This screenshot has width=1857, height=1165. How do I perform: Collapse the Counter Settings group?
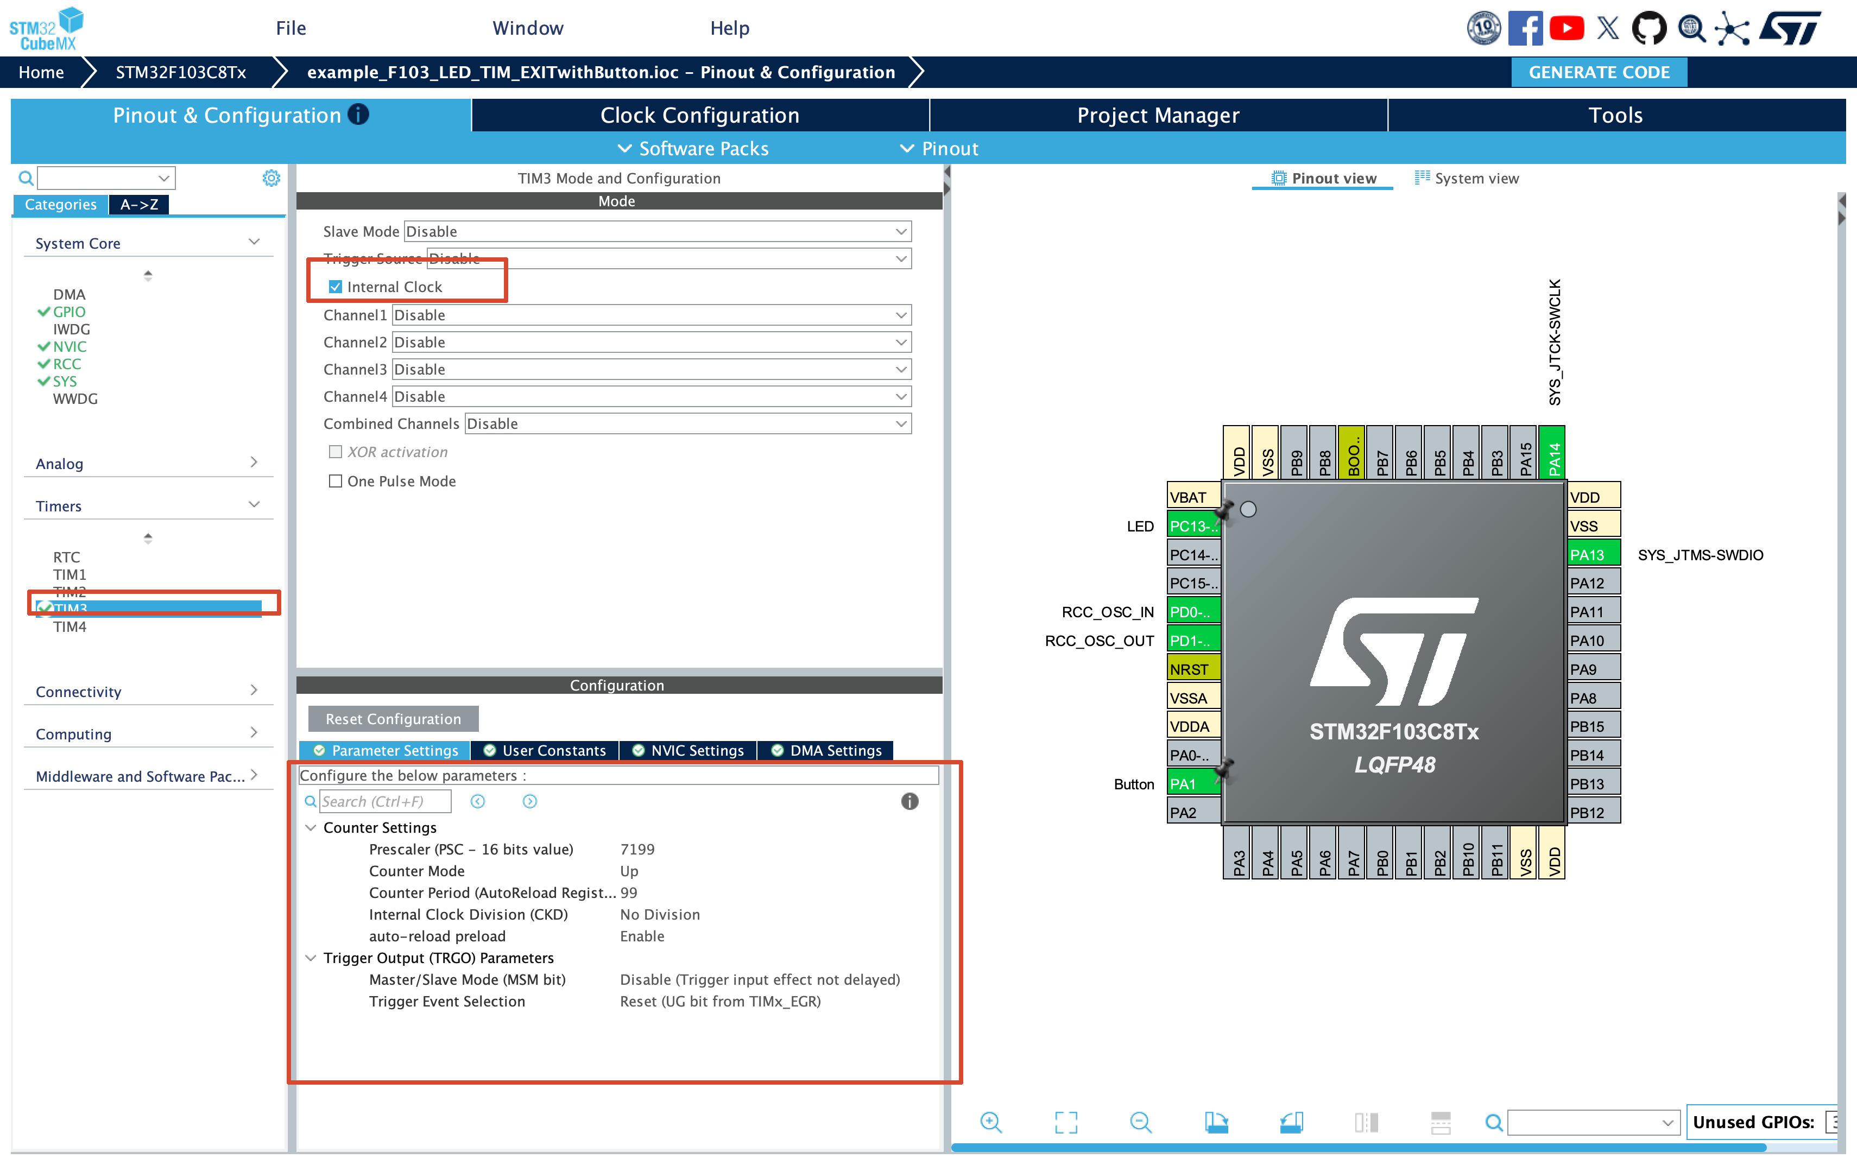pyautogui.click(x=311, y=827)
